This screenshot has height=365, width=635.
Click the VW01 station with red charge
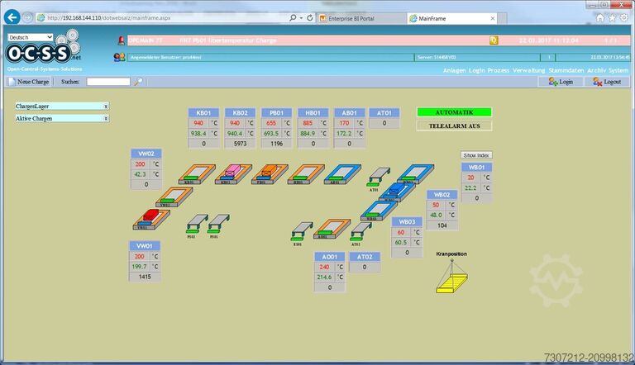click(x=151, y=220)
